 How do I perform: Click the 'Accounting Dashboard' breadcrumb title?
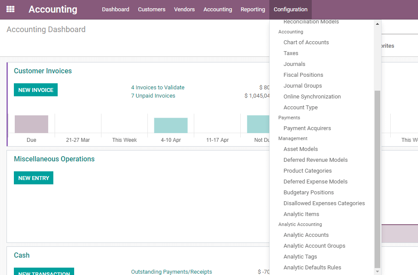click(46, 29)
